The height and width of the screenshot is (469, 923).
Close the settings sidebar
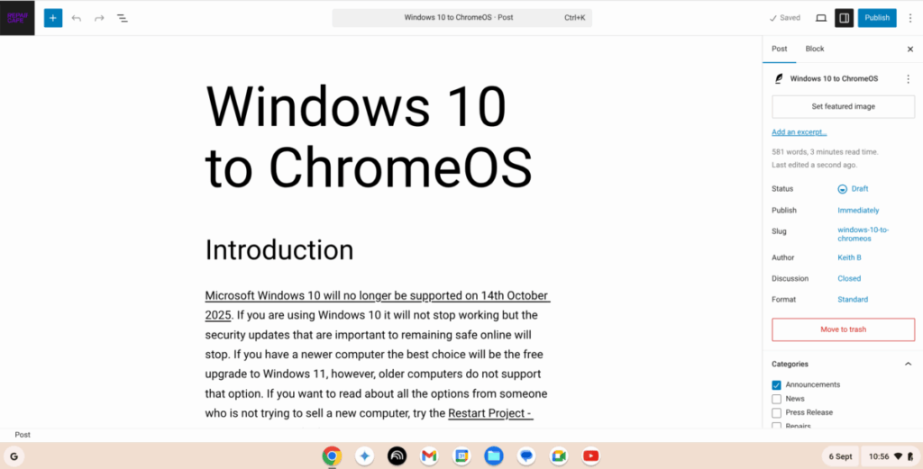click(x=910, y=50)
